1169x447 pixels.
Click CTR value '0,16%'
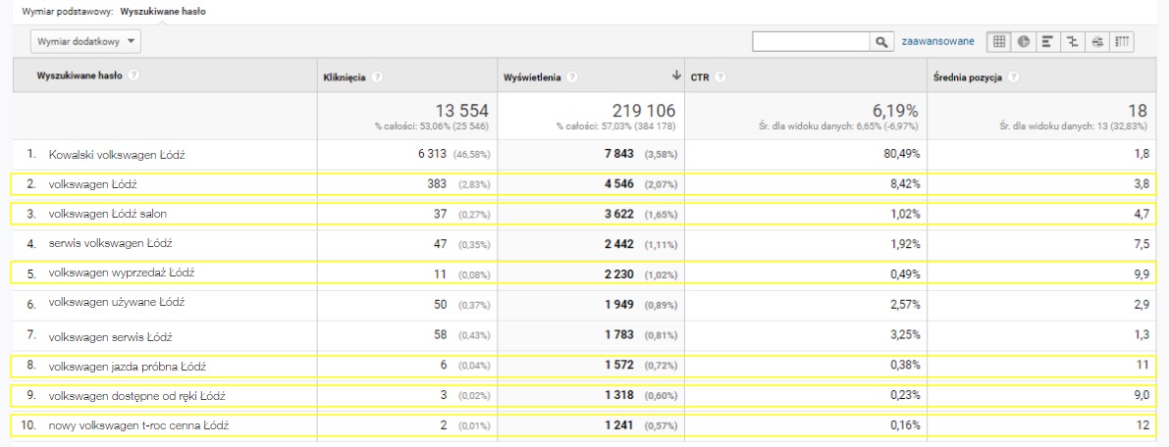click(x=903, y=425)
